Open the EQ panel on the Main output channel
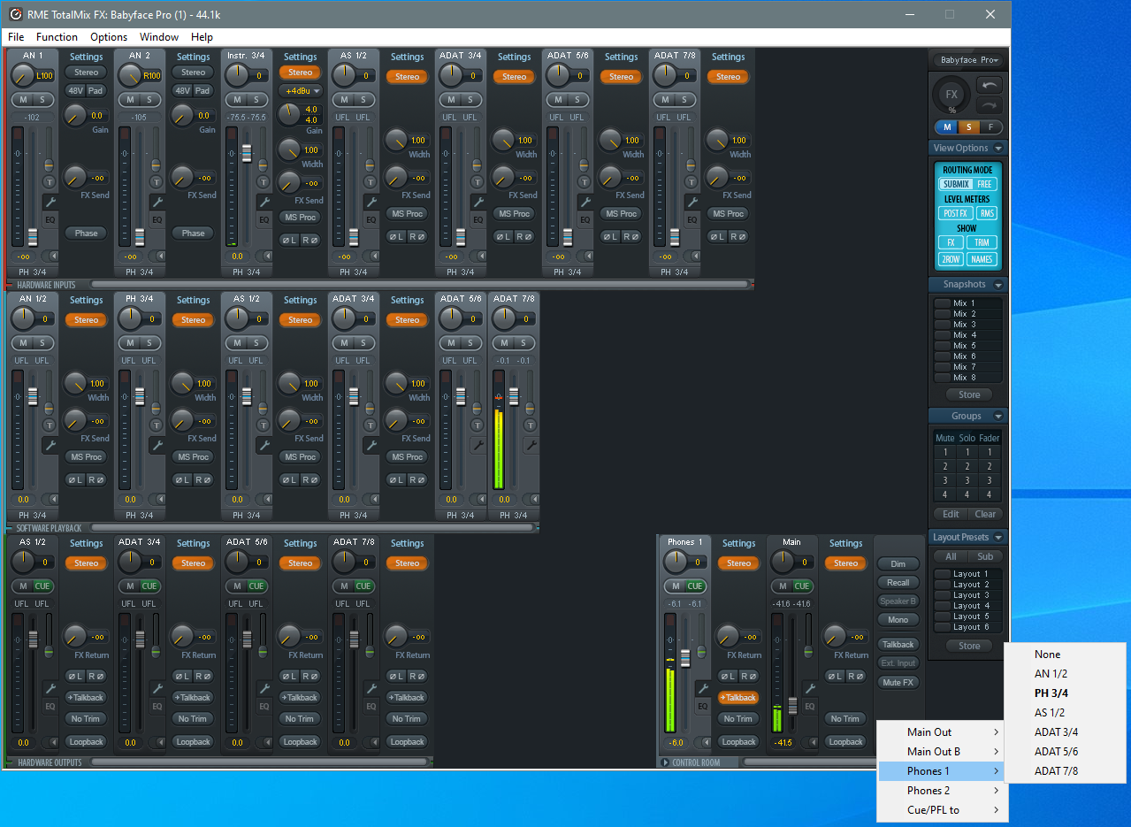Viewport: 1131px width, 827px height. [809, 706]
